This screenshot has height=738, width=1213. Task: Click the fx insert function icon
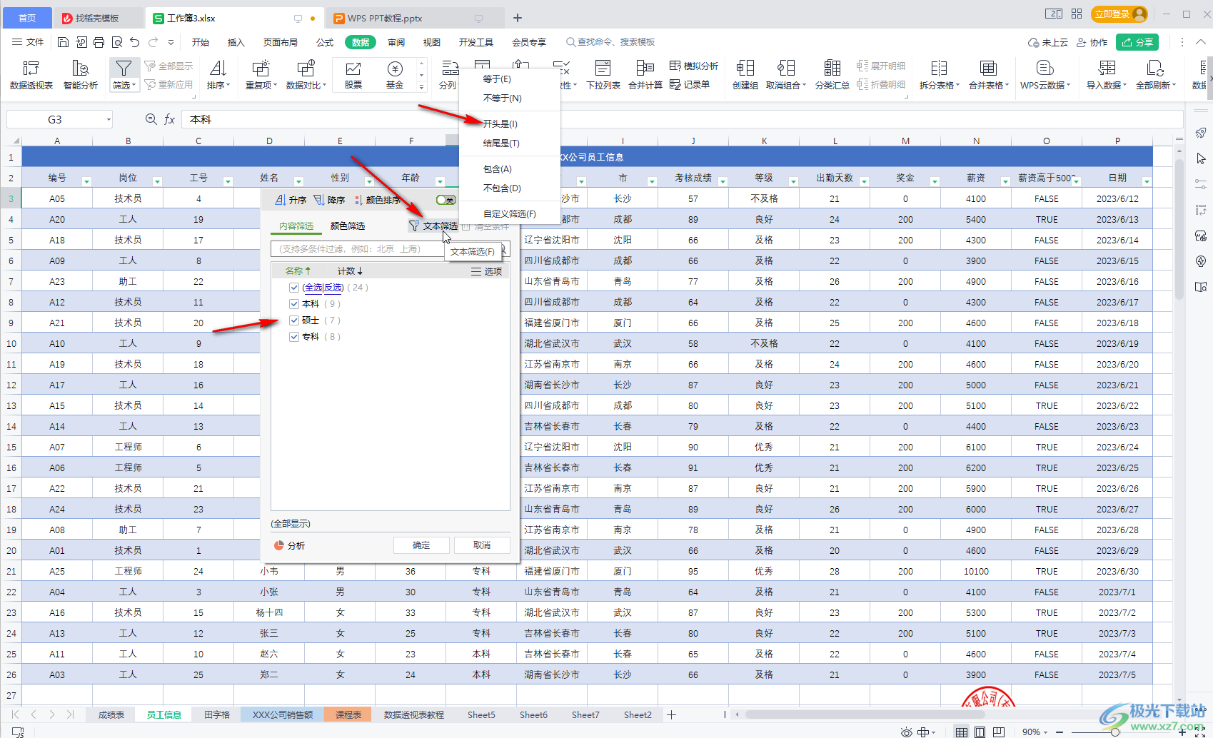[170, 119]
